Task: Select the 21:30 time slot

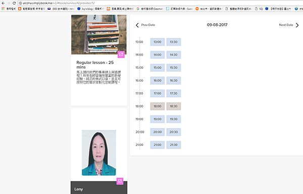Action: pyautogui.click(x=174, y=145)
